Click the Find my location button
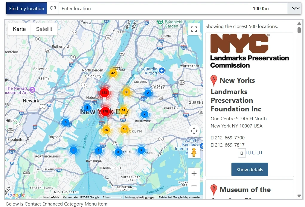This screenshot has width=305, height=207. 26,8
